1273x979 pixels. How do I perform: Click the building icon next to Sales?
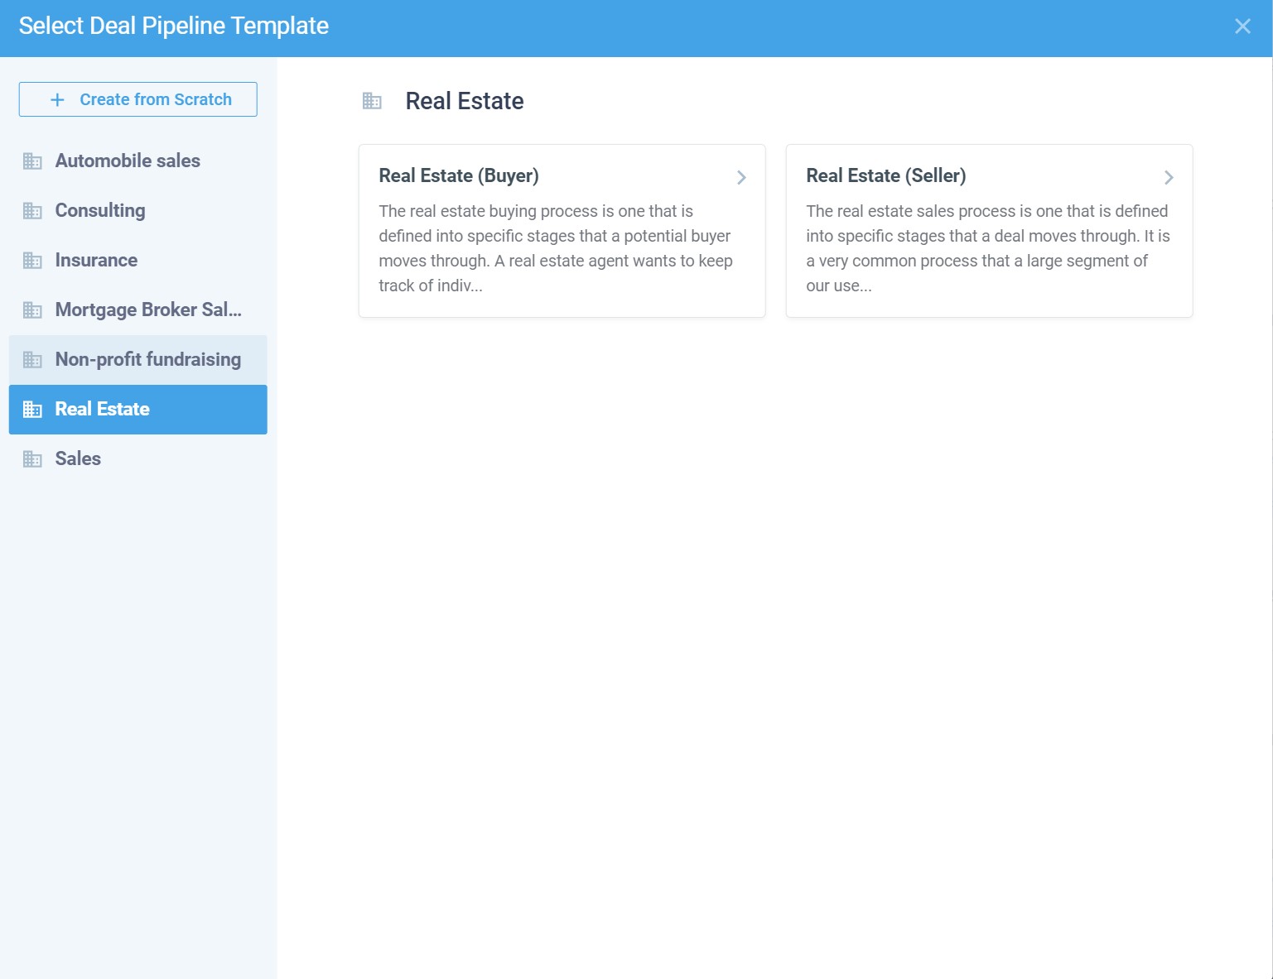(32, 459)
